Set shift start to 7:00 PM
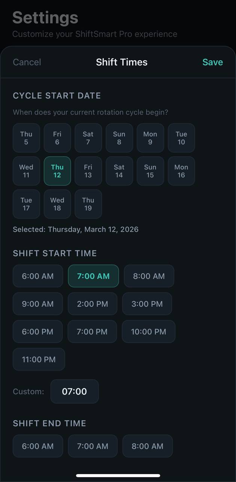Image resolution: width=236 pixels, height=482 pixels. (92, 332)
